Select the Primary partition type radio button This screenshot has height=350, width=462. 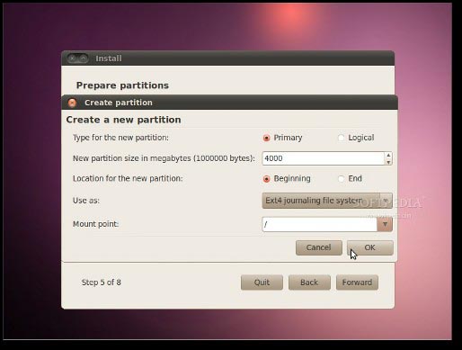pyautogui.click(x=266, y=138)
